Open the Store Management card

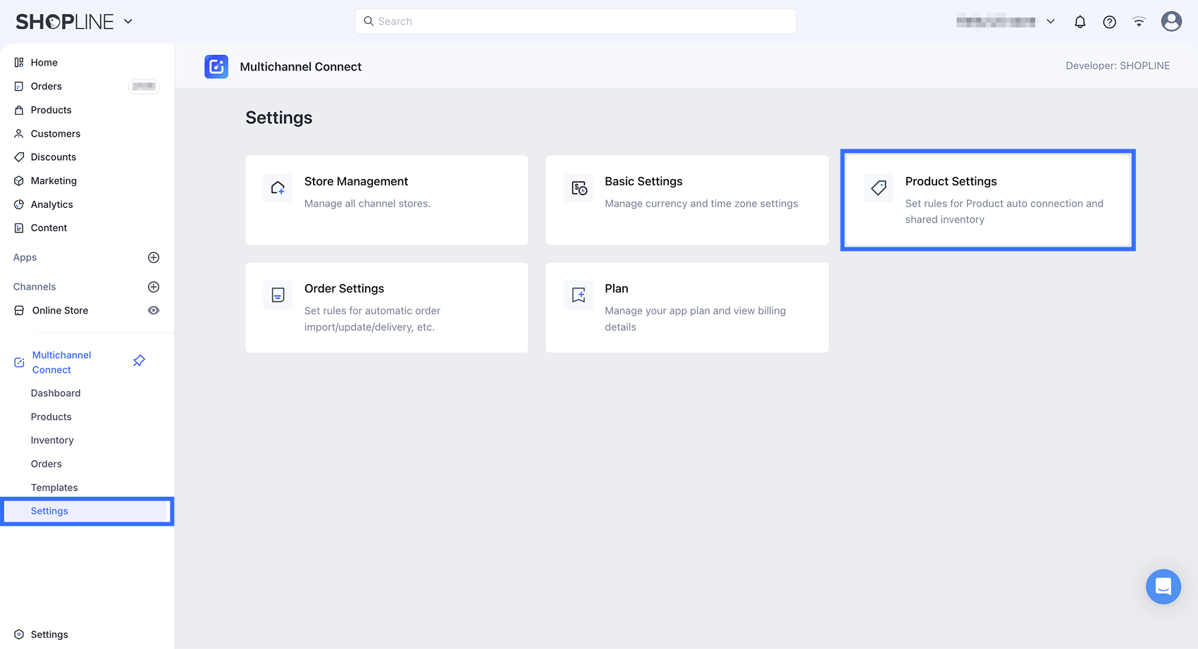tap(386, 200)
